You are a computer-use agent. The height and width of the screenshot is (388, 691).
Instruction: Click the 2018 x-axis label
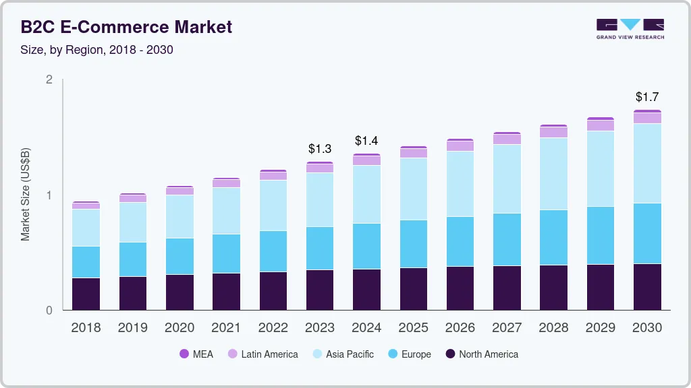pos(85,328)
